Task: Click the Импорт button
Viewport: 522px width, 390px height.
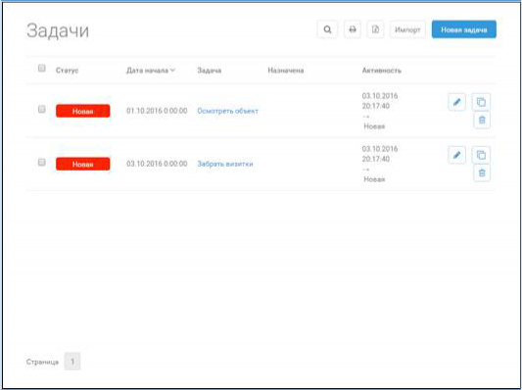Action: 407,29
